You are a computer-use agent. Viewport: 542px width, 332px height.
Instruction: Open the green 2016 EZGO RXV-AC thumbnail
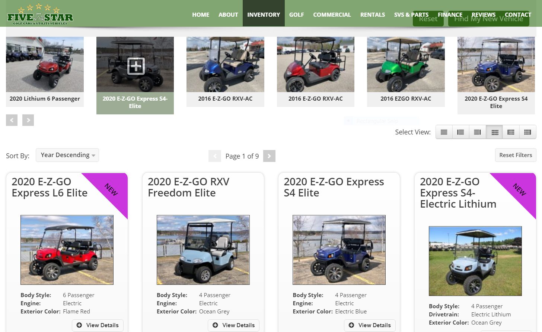click(406, 64)
